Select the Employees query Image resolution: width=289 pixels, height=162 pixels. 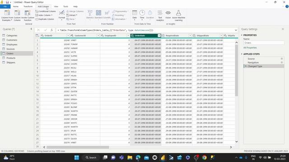[12, 45]
